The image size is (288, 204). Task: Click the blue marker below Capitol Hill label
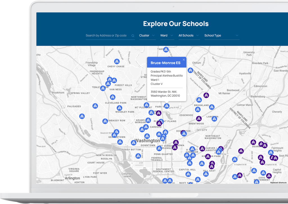point(188,174)
